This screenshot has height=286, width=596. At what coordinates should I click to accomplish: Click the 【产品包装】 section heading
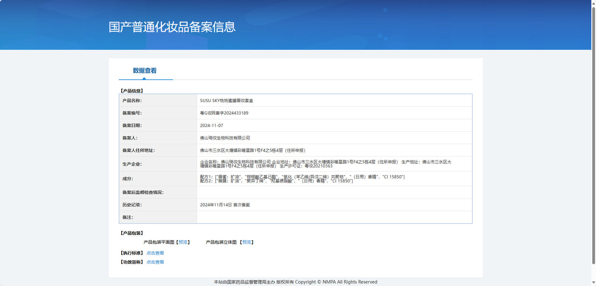[132, 233]
